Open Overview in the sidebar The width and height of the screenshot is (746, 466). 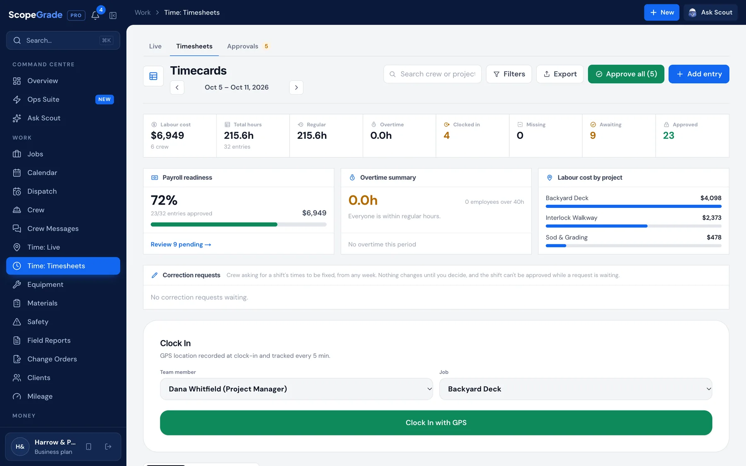(63, 81)
